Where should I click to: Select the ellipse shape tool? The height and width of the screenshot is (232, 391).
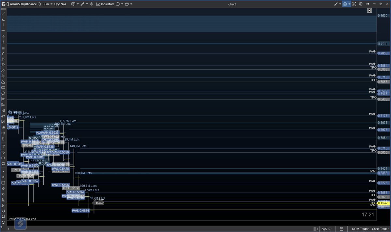click(x=3, y=93)
